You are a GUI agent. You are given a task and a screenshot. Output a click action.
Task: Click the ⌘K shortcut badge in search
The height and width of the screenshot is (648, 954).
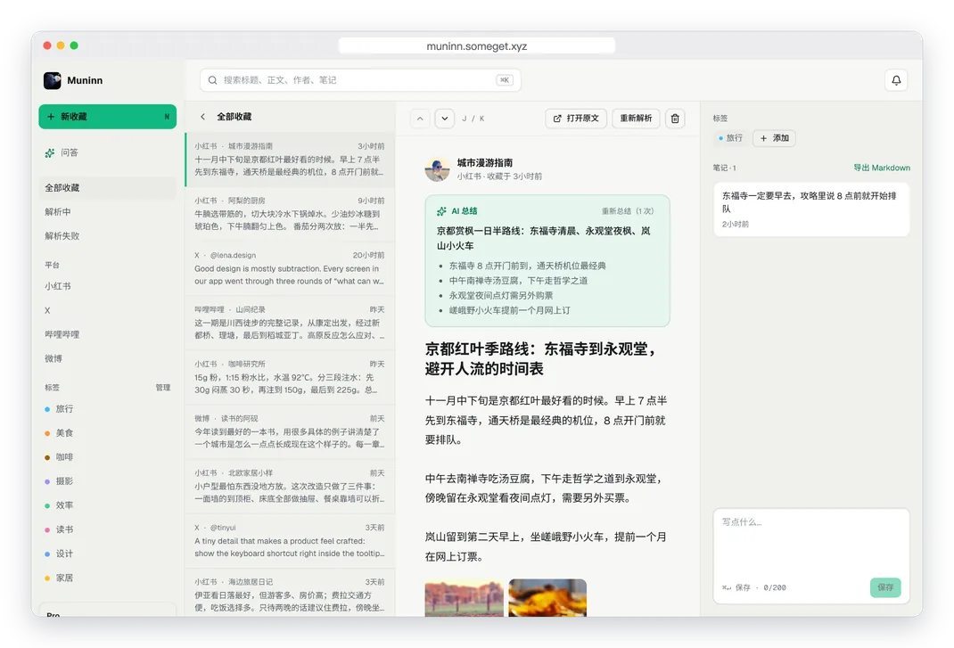pyautogui.click(x=505, y=80)
